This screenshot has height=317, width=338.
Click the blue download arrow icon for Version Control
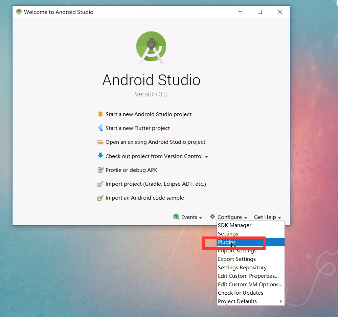pos(100,155)
